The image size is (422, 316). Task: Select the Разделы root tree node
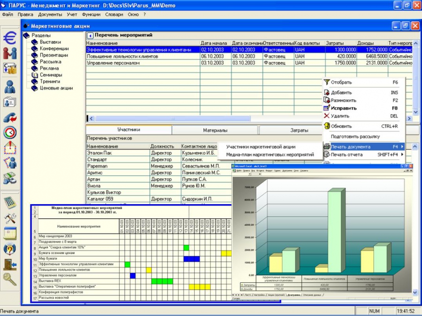(41, 36)
